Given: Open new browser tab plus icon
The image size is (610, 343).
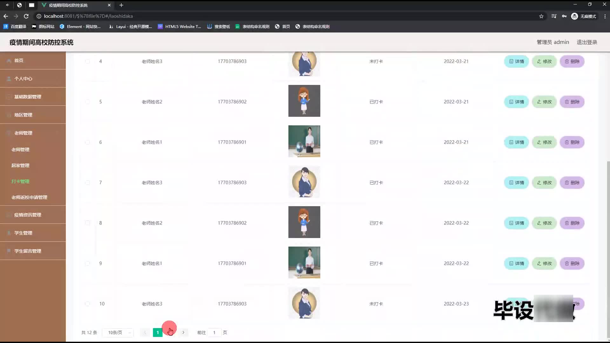Looking at the screenshot, I should click(121, 5).
